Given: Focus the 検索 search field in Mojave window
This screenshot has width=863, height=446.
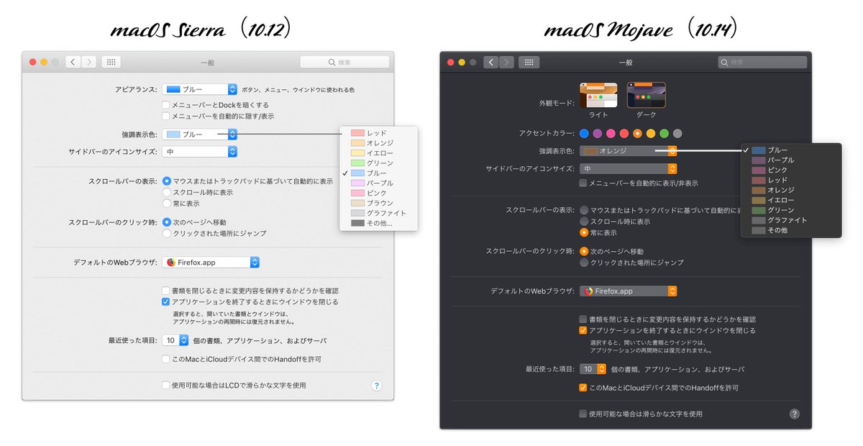Looking at the screenshot, I should pos(762,63).
